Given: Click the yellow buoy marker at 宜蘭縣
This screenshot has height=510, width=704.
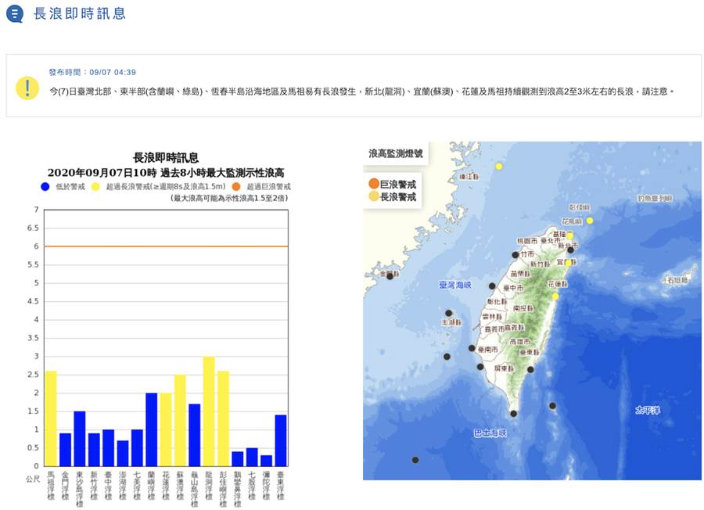Looking at the screenshot, I should 568,263.
